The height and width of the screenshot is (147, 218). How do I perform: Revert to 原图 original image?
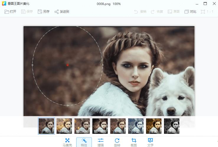pyautogui.click(x=173, y=12)
